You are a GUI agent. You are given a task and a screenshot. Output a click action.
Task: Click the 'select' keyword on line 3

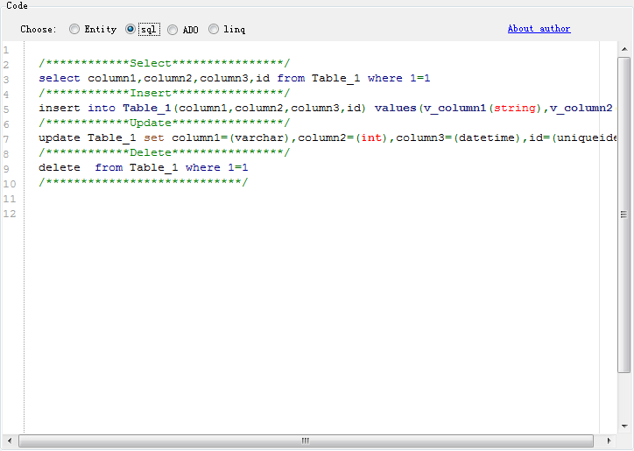[60, 78]
